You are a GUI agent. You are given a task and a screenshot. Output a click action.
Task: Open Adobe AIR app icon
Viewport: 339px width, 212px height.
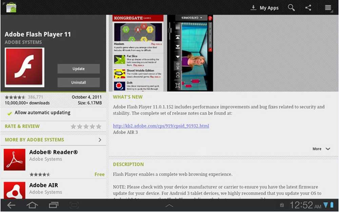15,190
